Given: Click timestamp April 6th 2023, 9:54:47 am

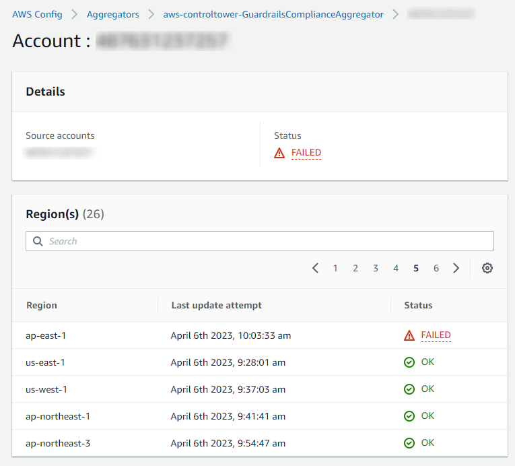Looking at the screenshot, I should tap(228, 443).
